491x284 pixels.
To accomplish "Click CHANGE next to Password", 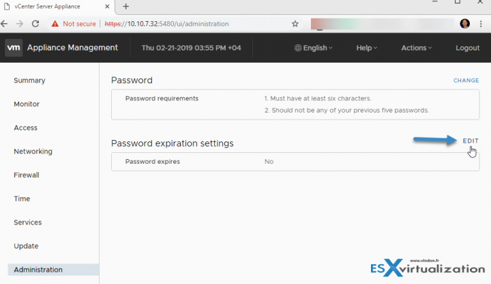I will coord(466,81).
